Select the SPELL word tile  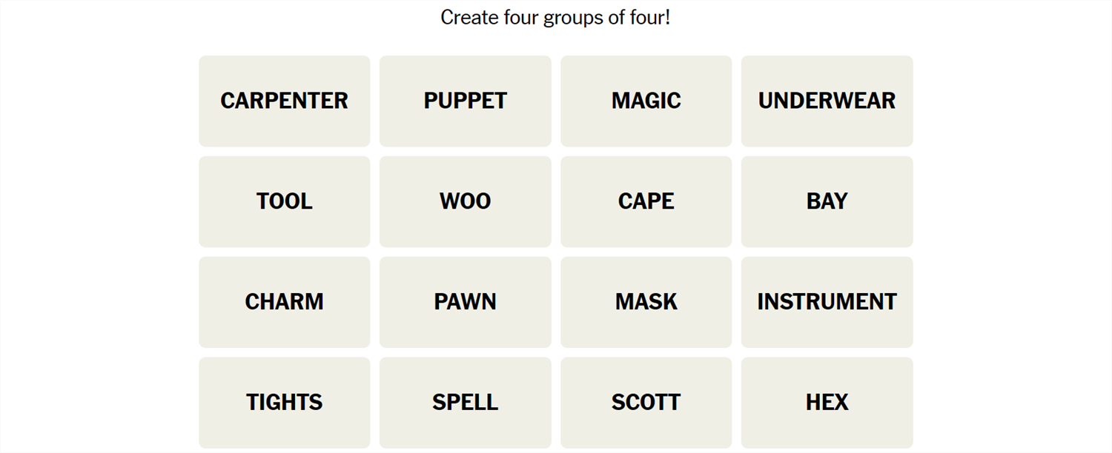point(465,403)
